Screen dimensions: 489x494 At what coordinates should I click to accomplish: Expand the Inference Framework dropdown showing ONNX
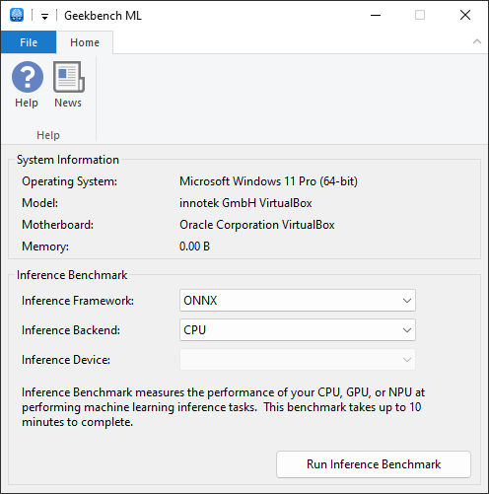tap(298, 301)
